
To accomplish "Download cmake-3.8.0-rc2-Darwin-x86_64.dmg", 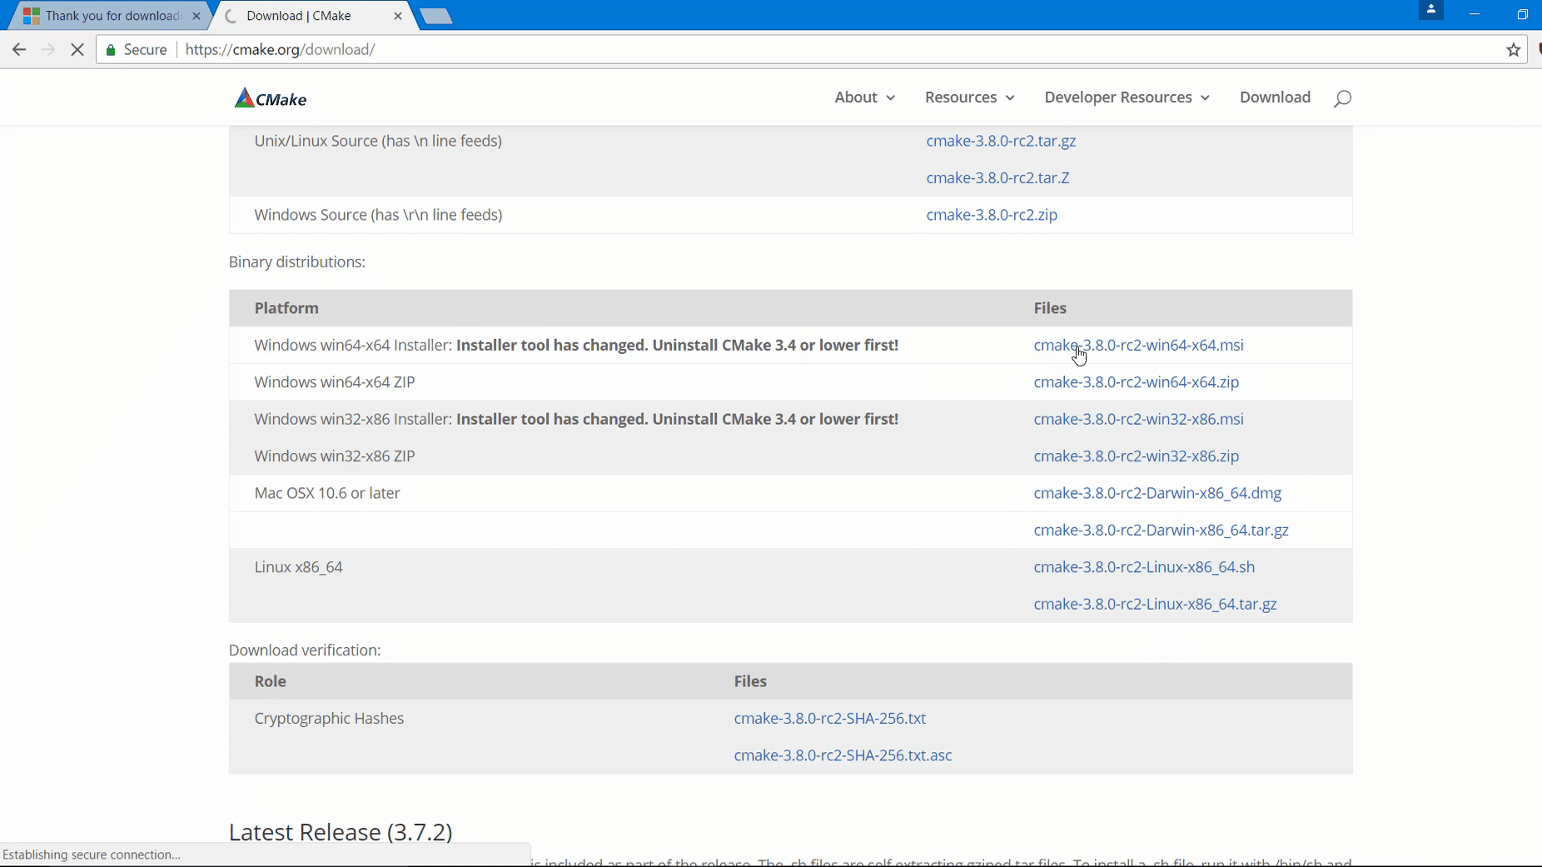I will pos(1157,493).
